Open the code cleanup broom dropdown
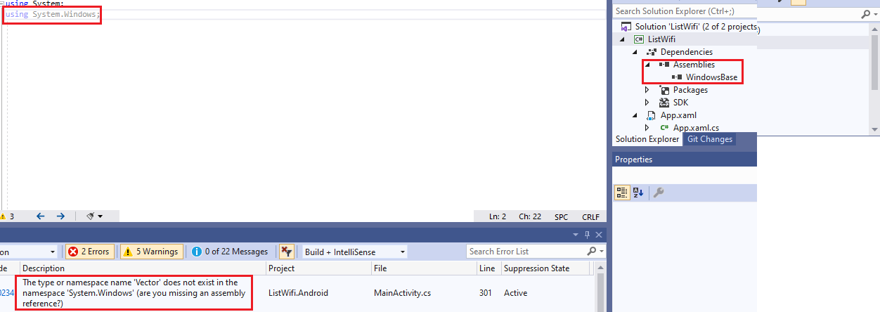880x312 pixels. (x=95, y=216)
